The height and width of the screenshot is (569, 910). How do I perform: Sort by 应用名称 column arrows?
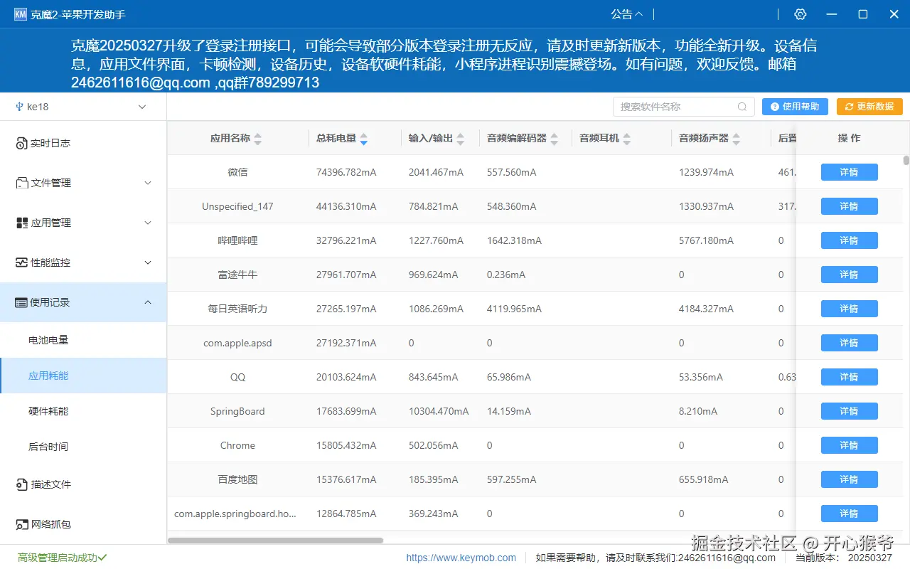point(257,139)
